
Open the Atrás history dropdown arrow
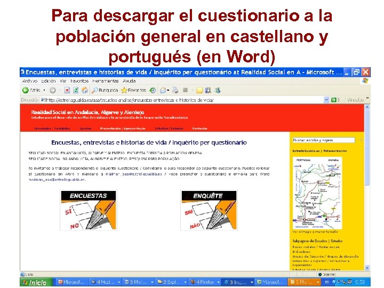pyautogui.click(x=44, y=90)
